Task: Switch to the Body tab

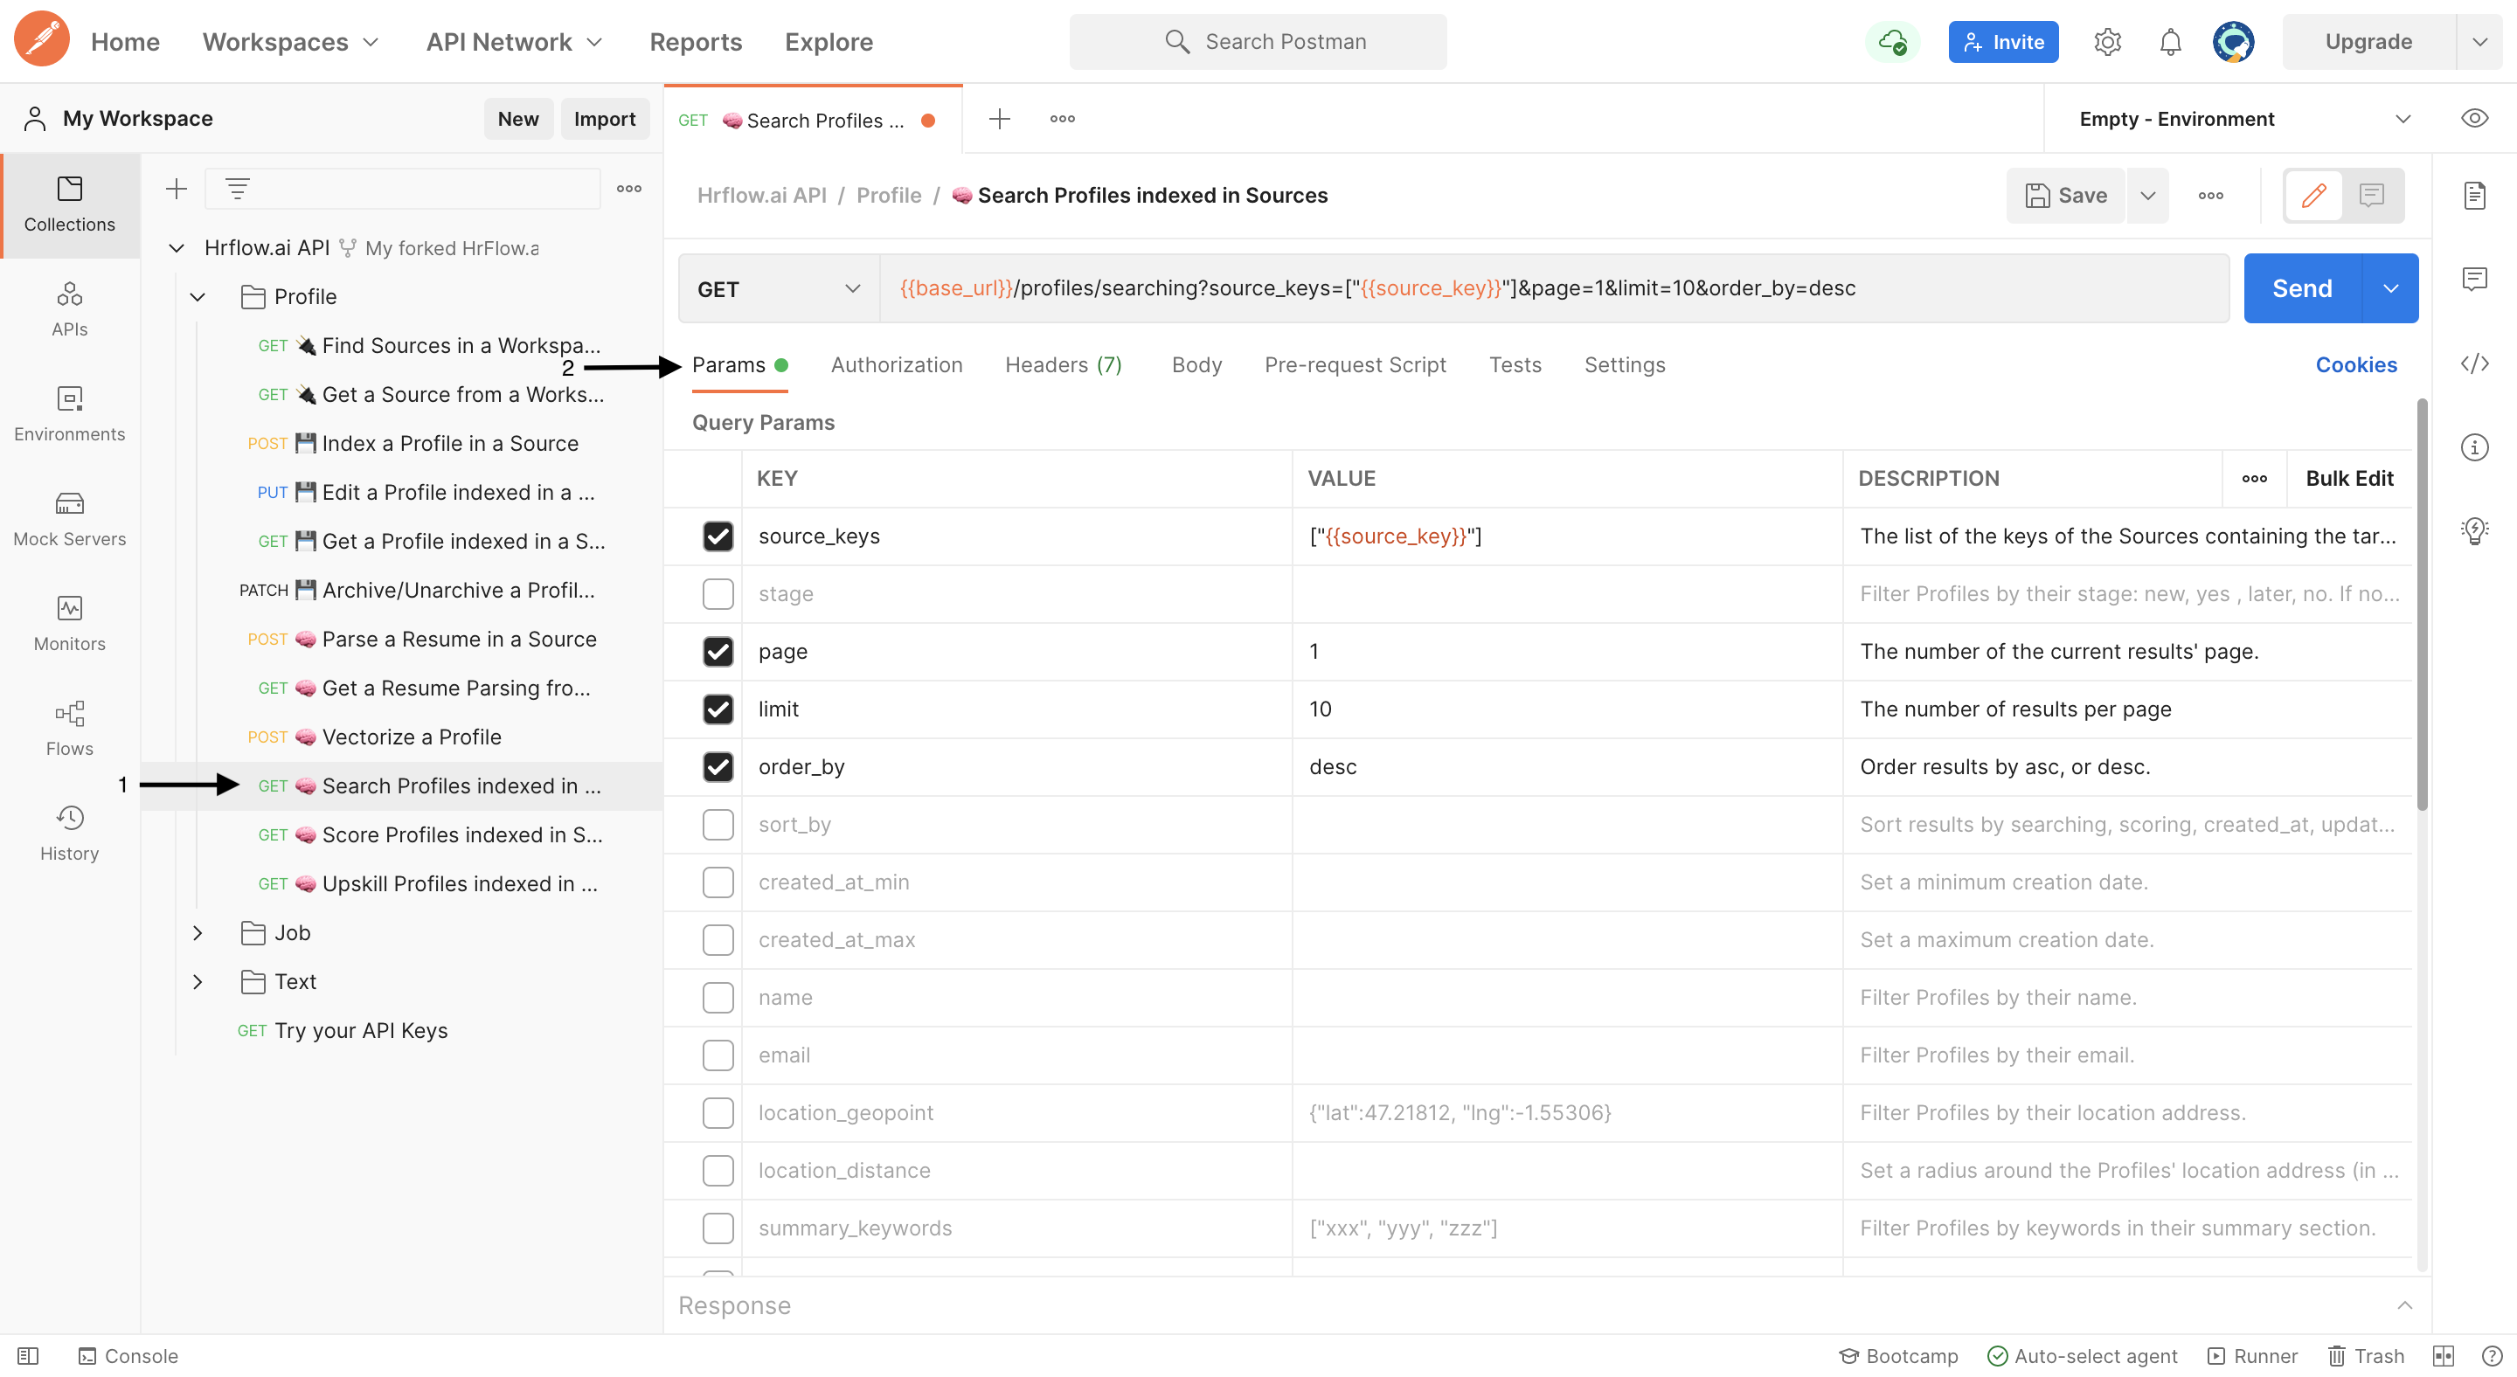Action: click(1196, 364)
